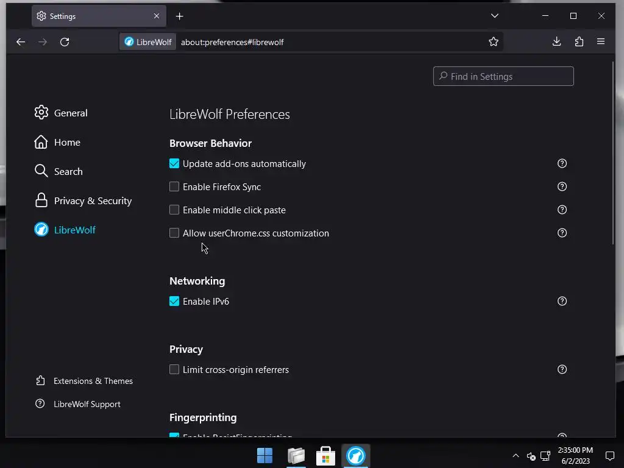624x468 pixels.
Task: Click the Settings tab title
Action: point(63,16)
